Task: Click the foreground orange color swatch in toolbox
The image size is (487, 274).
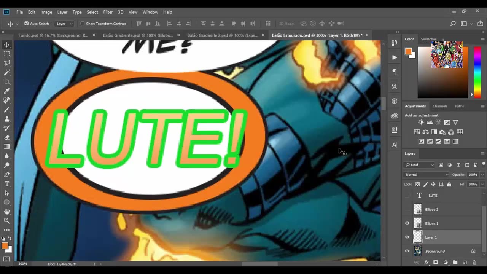Action: (5, 246)
